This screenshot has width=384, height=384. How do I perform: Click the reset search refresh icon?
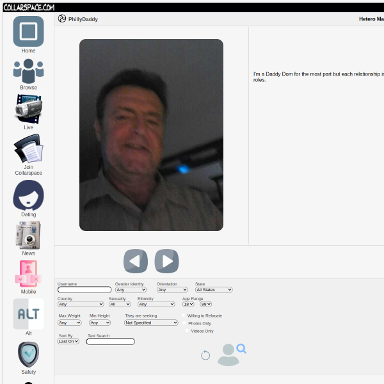click(205, 355)
